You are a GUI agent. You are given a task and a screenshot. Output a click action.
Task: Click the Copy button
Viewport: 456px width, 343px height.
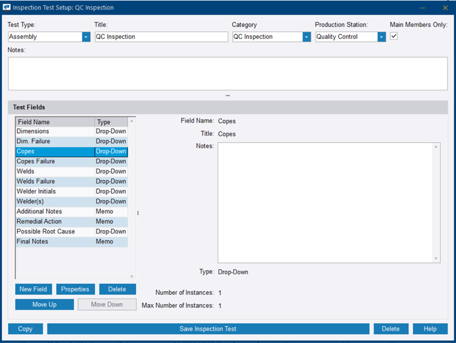pos(25,329)
